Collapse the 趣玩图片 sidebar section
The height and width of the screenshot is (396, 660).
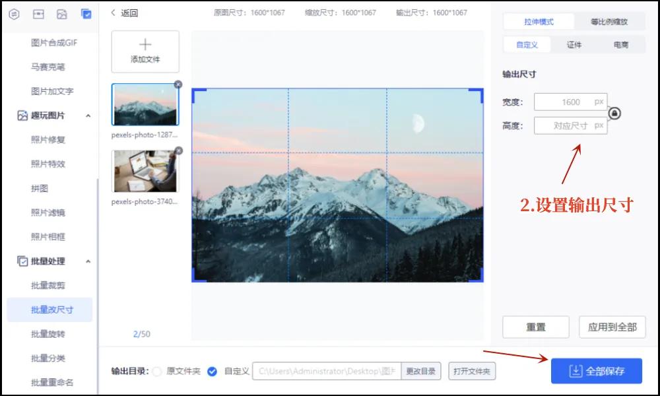(87, 115)
